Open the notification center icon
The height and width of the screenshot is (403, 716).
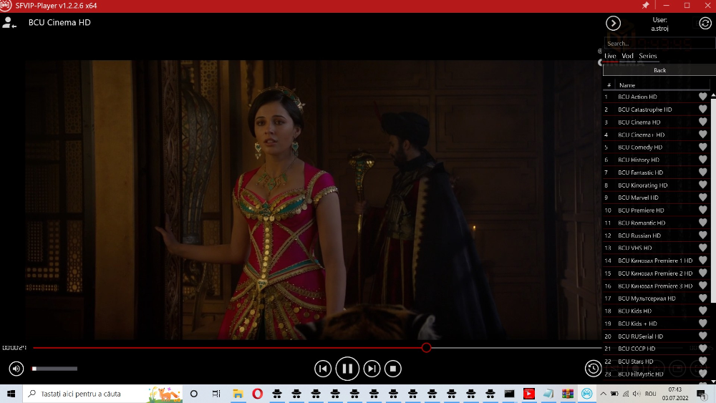(x=702, y=394)
